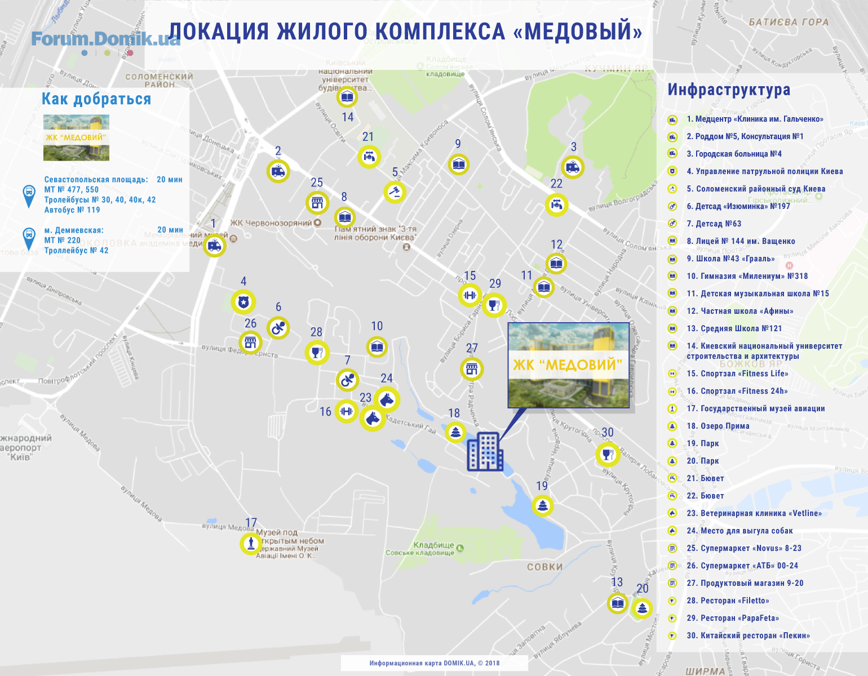Select legend entry 4. Управление патрульной полиции
The image size is (868, 676).
coord(765,171)
